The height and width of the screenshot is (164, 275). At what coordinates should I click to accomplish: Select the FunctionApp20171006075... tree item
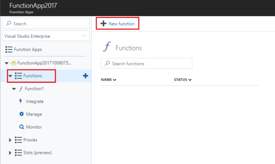(x=44, y=63)
